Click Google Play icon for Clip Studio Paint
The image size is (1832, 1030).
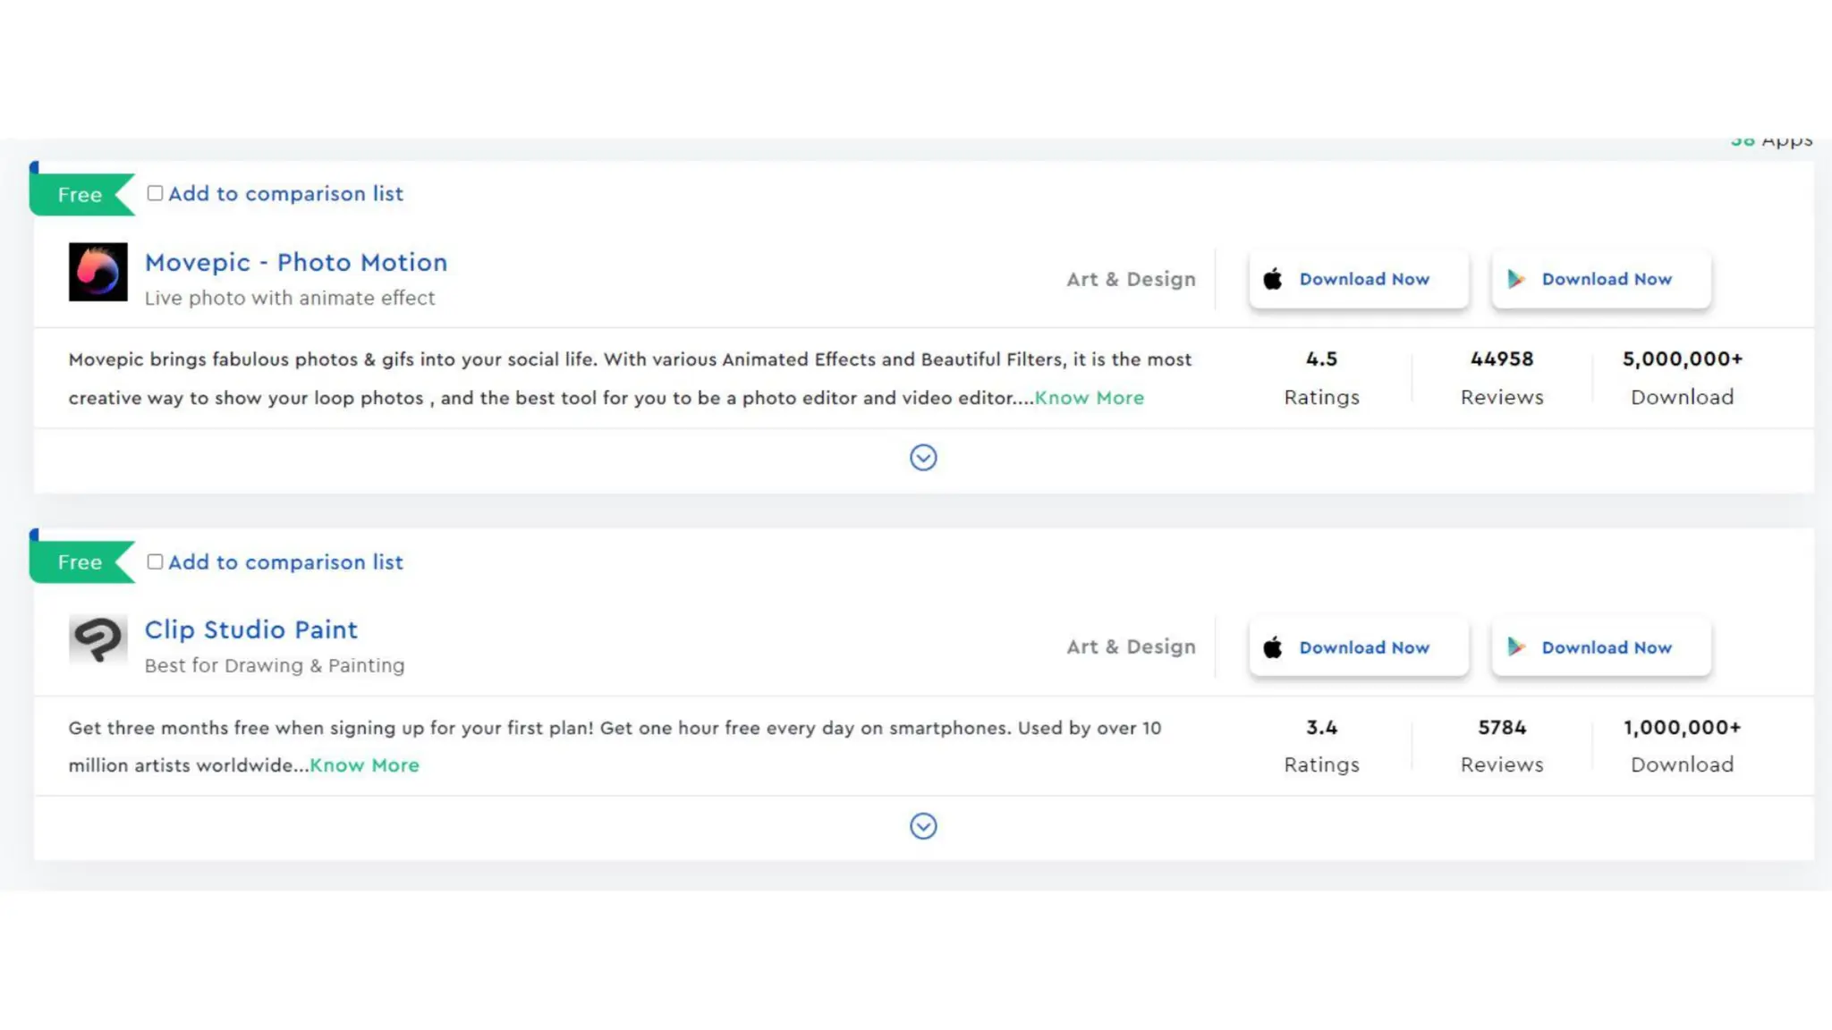coord(1516,647)
